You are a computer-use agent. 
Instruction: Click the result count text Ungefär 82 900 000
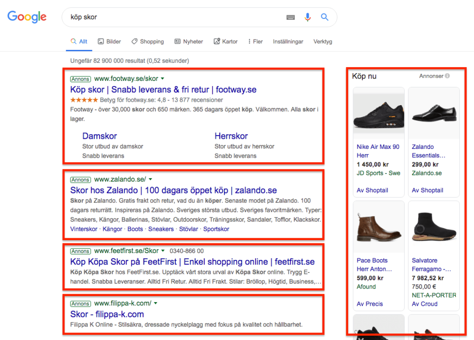coord(130,61)
